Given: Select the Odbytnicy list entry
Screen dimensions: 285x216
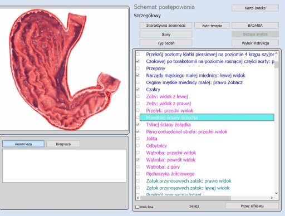Looking at the screenshot, I should pos(156,146).
